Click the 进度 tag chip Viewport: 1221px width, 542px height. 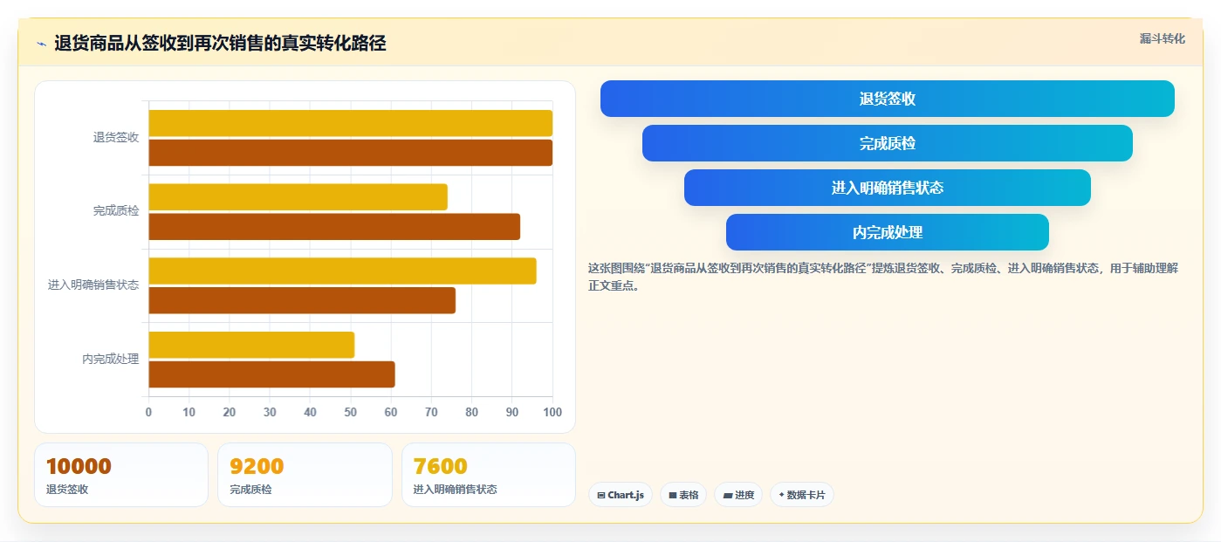coord(738,495)
